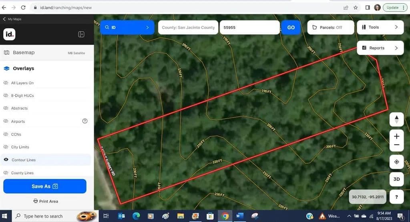This screenshot has width=410, height=222.
Task: Toggle Parcels on or off
Action: click(331, 28)
